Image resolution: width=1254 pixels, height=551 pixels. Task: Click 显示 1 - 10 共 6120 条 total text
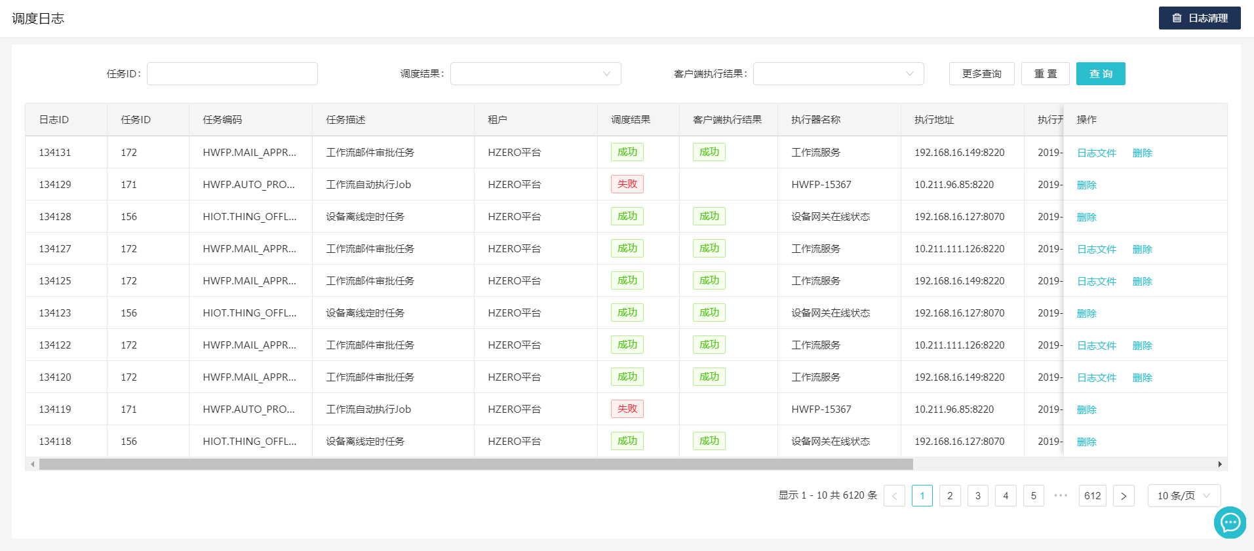point(828,495)
